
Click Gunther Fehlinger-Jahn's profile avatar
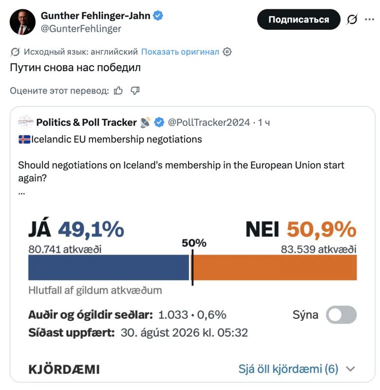click(x=22, y=22)
